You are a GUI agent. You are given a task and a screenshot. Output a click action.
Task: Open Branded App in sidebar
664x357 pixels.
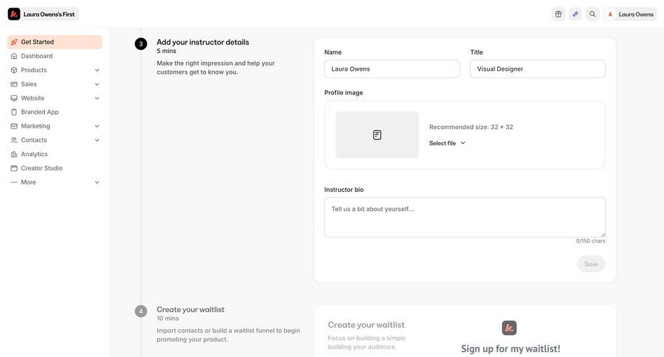(39, 112)
